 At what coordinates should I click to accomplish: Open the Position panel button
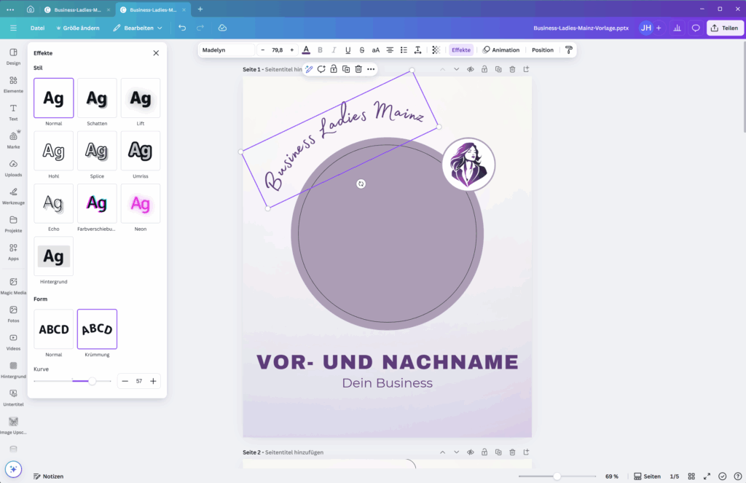coord(542,50)
